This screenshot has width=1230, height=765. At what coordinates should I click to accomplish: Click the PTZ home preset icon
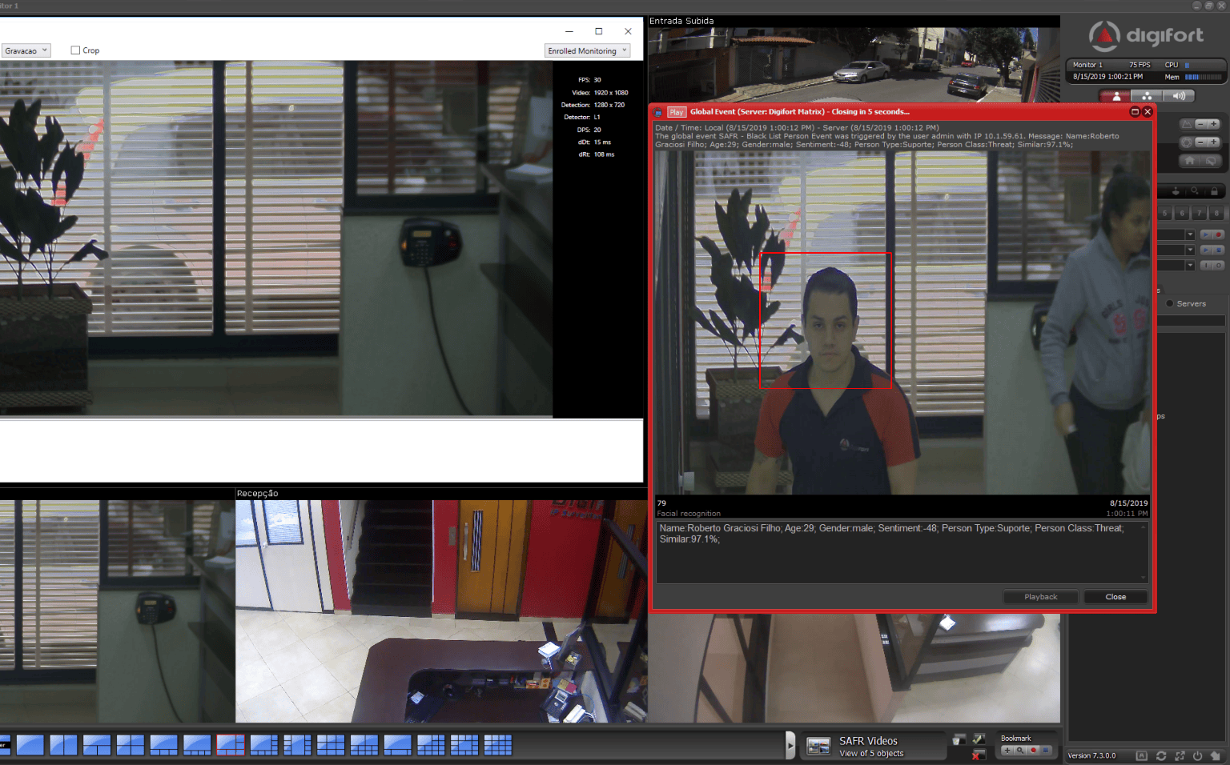click(x=1190, y=161)
